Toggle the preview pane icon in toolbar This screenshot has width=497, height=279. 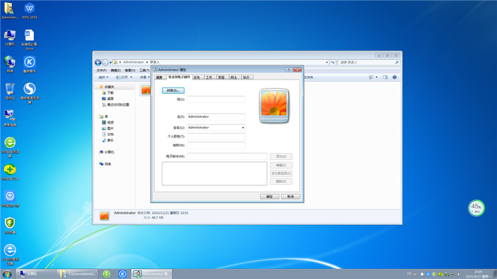385,77
